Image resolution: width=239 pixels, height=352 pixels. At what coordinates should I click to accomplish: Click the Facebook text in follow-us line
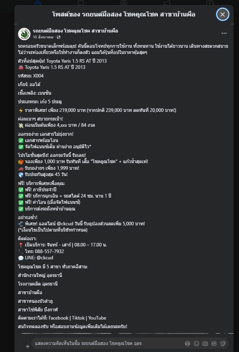(58, 318)
